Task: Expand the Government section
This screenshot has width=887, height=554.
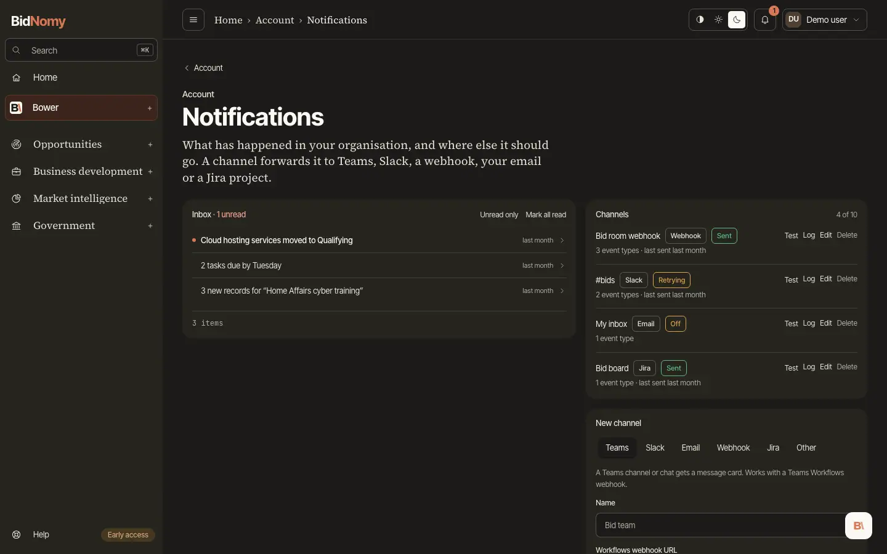Action: pyautogui.click(x=150, y=226)
